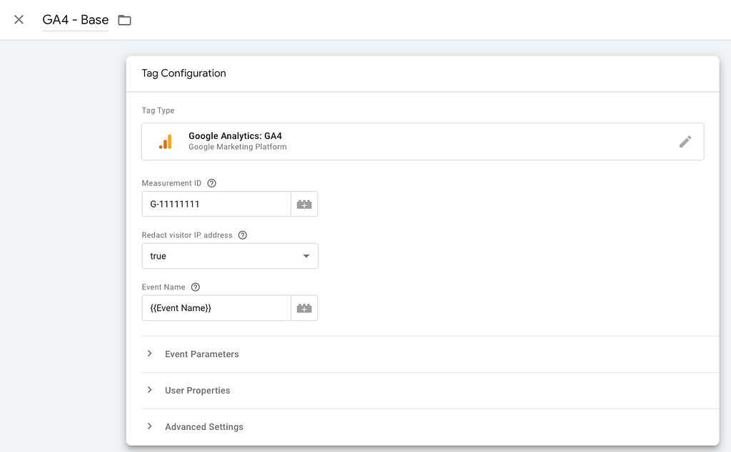The image size is (731, 452).
Task: Show help for Redact visitor IP address
Action: coord(243,235)
